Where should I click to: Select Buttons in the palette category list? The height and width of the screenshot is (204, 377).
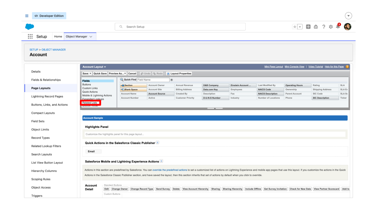(87, 85)
